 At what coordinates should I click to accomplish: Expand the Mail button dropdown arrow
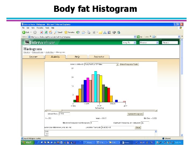tap(86, 32)
